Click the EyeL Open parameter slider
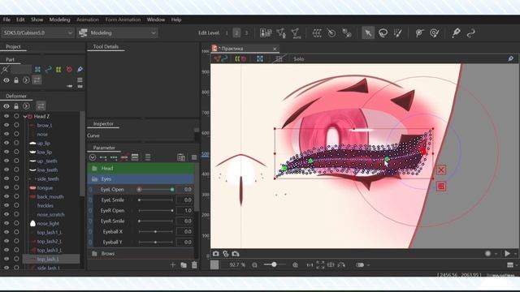The width and height of the screenshot is (520, 292). tap(155, 189)
